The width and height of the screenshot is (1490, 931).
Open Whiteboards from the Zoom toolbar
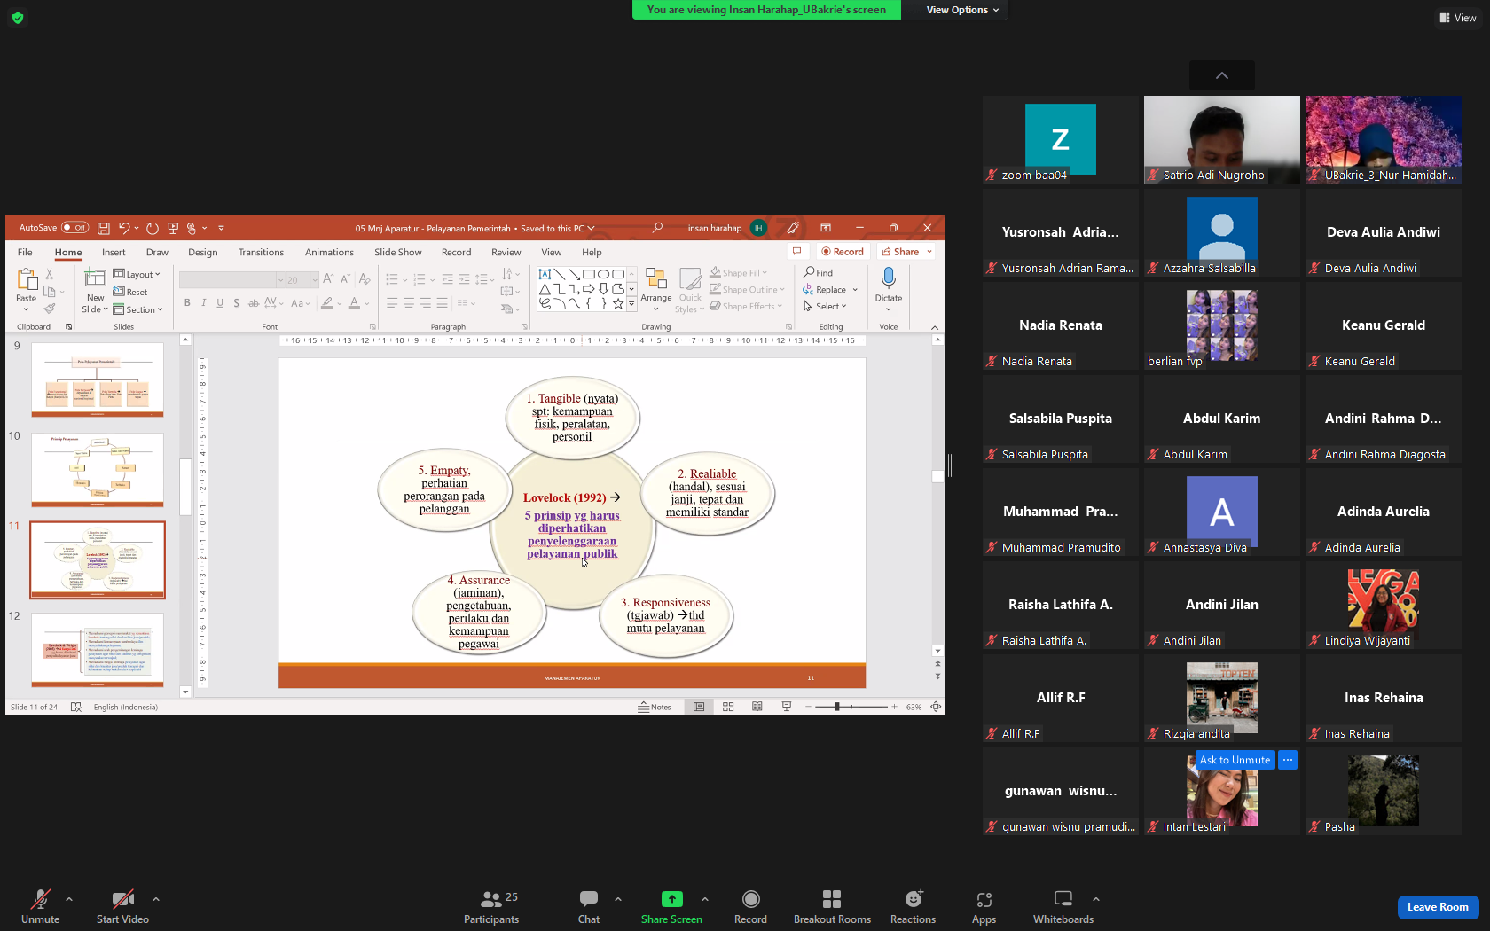(1063, 907)
